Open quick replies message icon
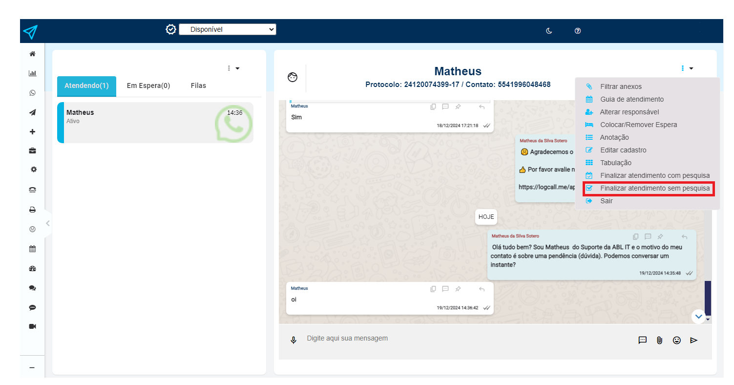 click(643, 340)
